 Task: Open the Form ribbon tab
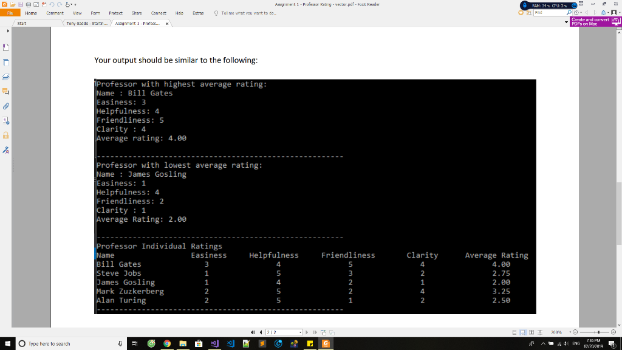tap(95, 13)
